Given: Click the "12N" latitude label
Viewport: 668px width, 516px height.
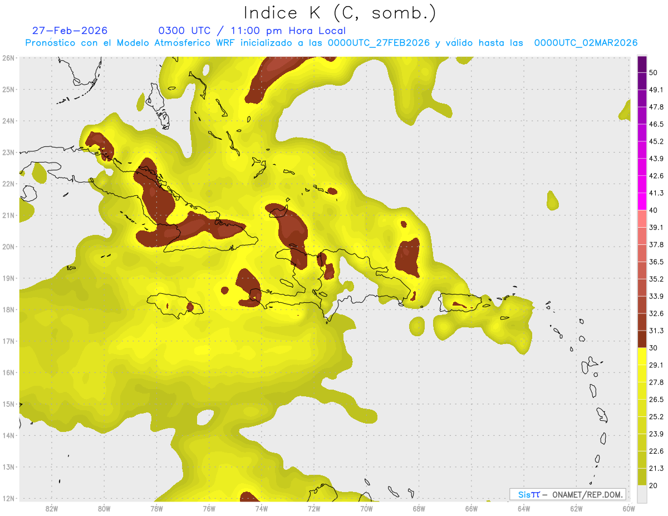Looking at the screenshot, I should pos(8,498).
